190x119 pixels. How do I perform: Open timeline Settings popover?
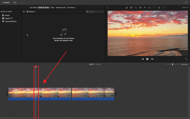pyautogui.click(x=184, y=64)
